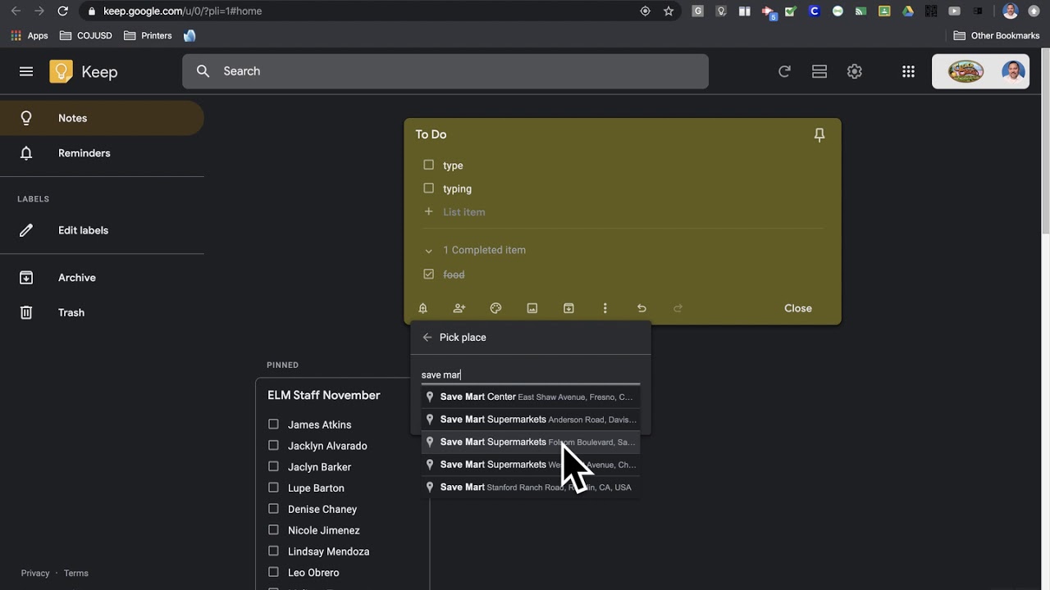The image size is (1050, 590).
Task: Check the 'typing' list item checkbox
Action: click(x=428, y=188)
